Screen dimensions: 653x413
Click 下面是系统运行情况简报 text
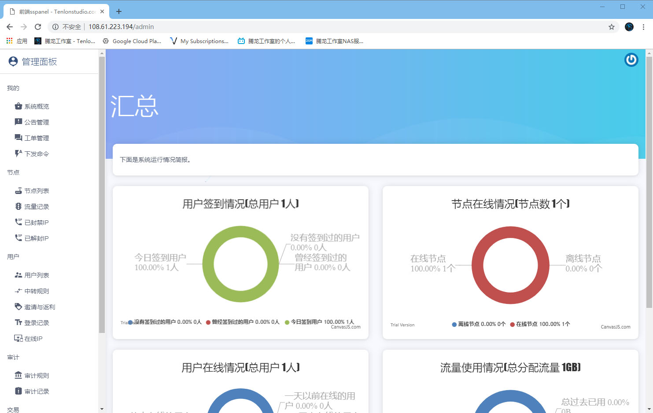click(155, 160)
